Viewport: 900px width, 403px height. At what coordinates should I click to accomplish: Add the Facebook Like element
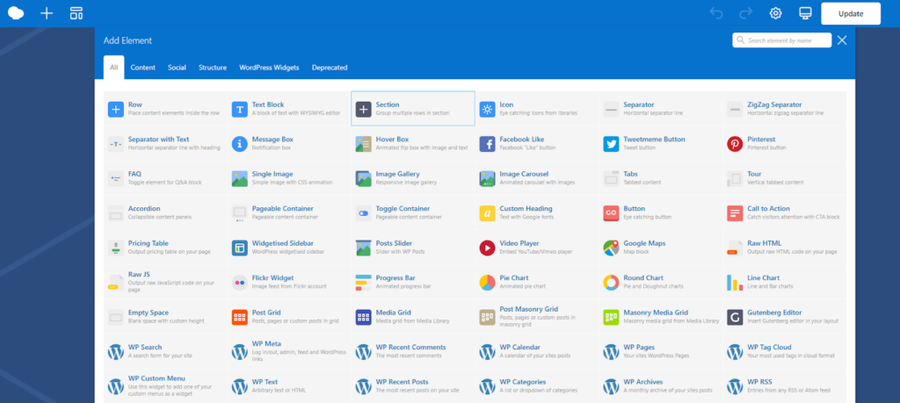pyautogui.click(x=537, y=143)
